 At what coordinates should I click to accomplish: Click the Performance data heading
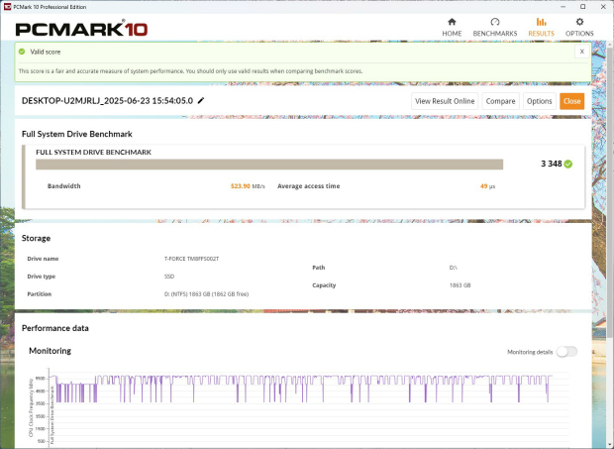point(55,328)
